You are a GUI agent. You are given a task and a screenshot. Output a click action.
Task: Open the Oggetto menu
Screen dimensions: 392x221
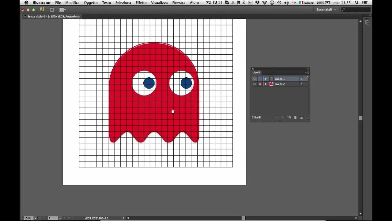[91, 2]
